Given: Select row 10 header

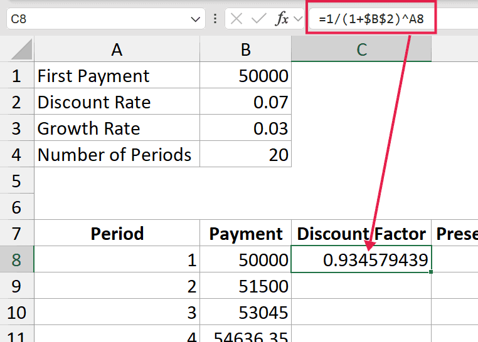Looking at the screenshot, I should tap(17, 312).
